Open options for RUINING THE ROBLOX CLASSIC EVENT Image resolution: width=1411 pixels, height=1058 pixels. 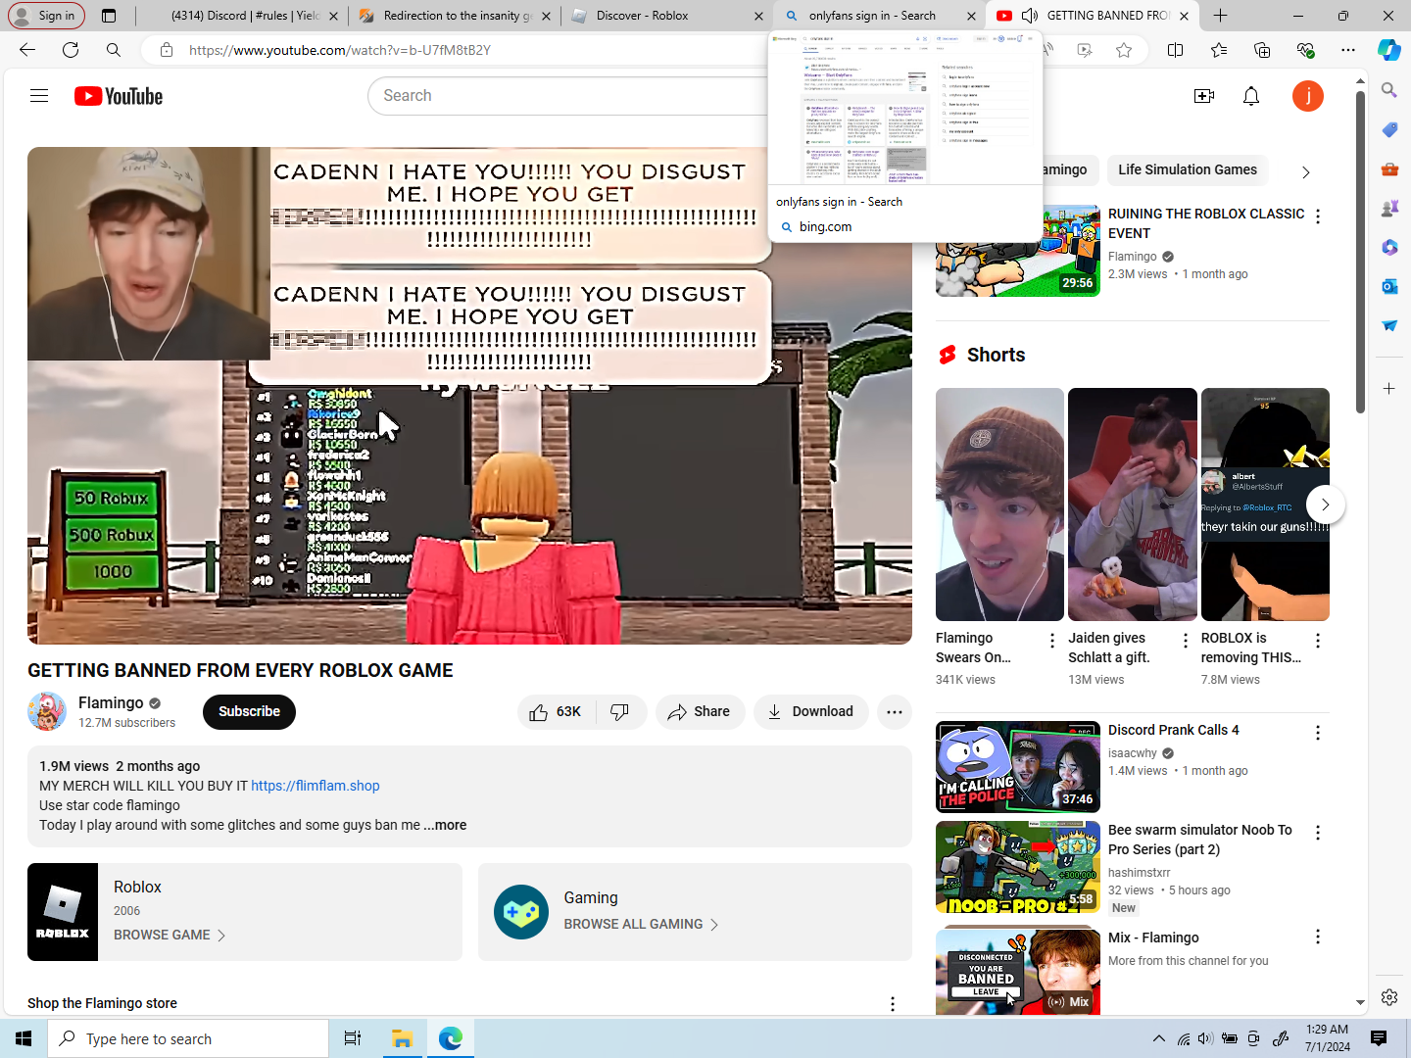coord(1318,216)
